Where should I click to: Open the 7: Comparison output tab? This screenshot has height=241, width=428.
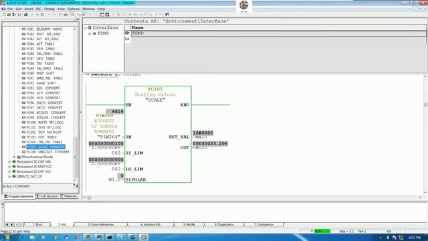264,225
